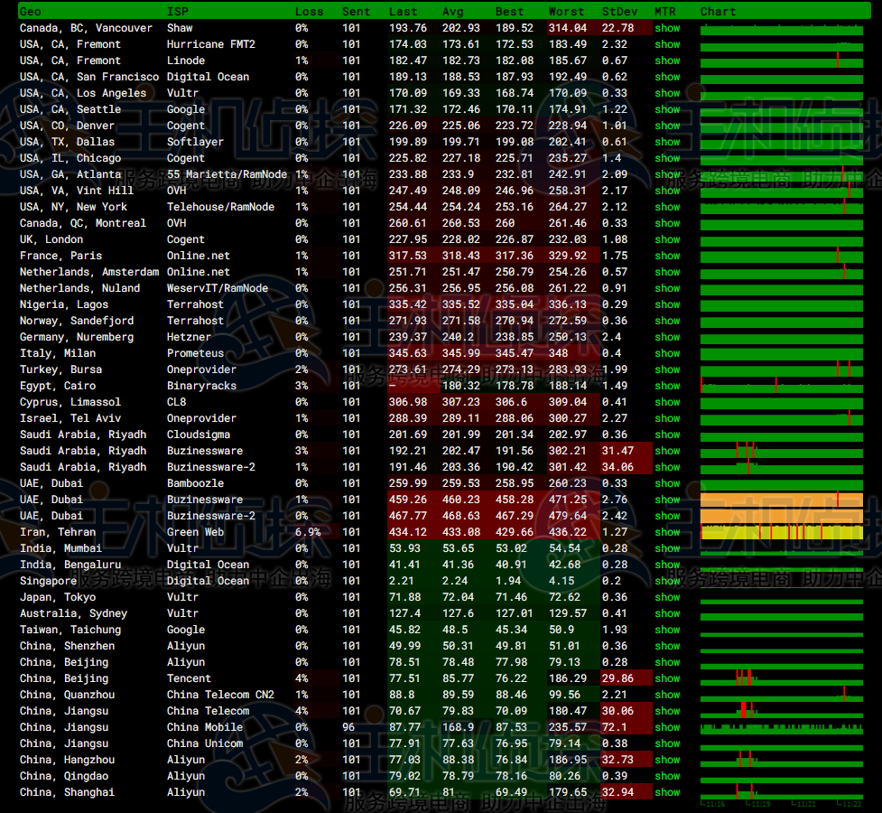Click the StDev column header
The image size is (882, 813).
coord(618,12)
